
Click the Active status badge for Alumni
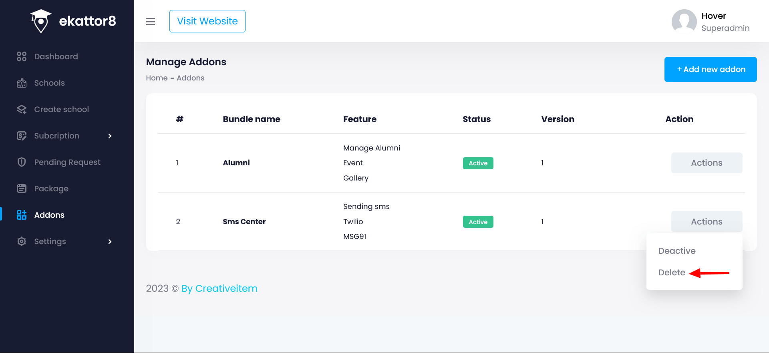(478, 163)
